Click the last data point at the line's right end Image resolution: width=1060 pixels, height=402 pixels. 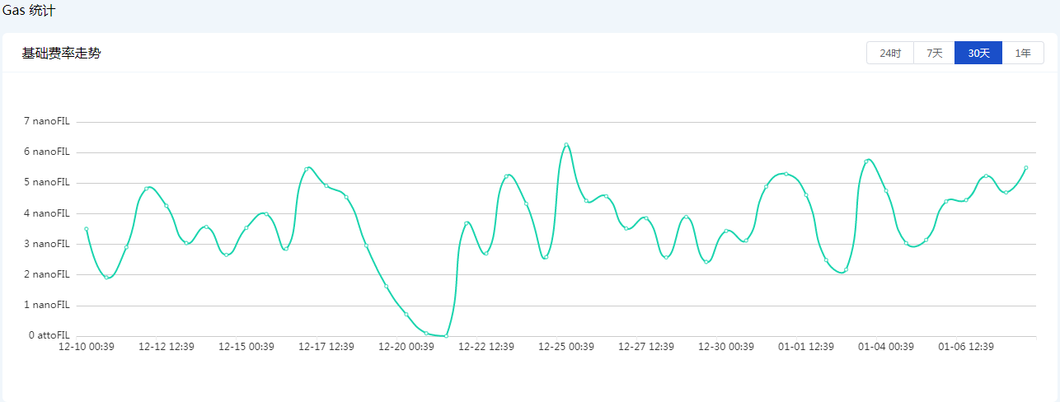point(1025,167)
